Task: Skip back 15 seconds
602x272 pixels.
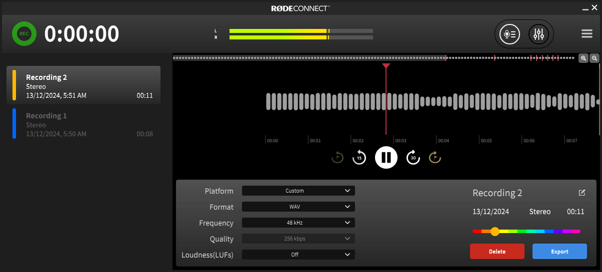Action: coord(359,158)
